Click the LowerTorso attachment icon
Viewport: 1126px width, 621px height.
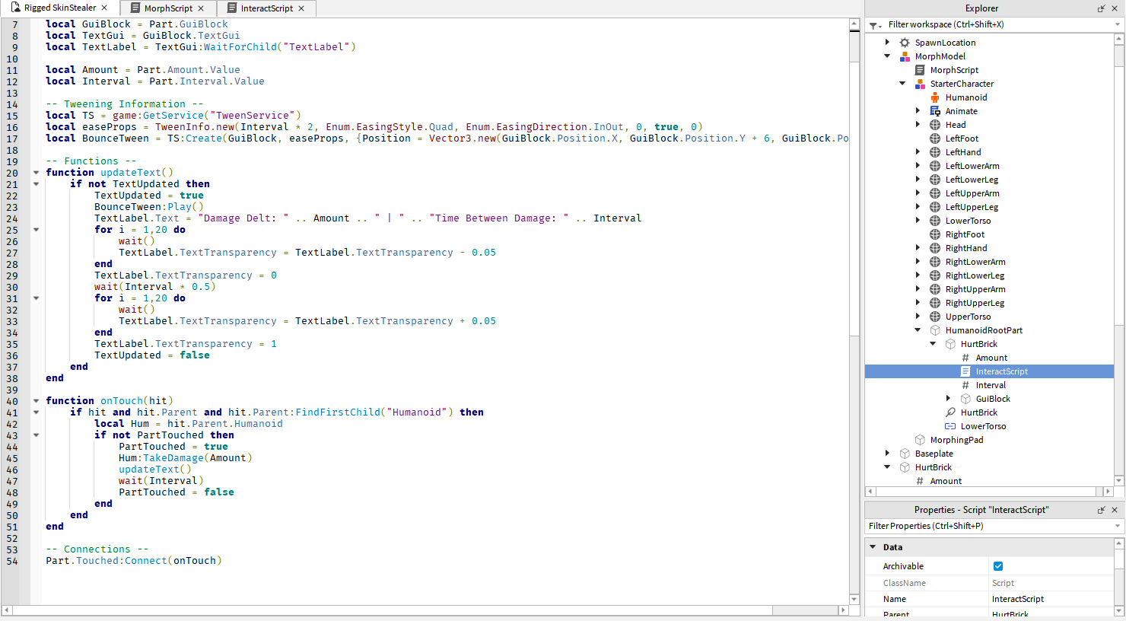coord(950,426)
